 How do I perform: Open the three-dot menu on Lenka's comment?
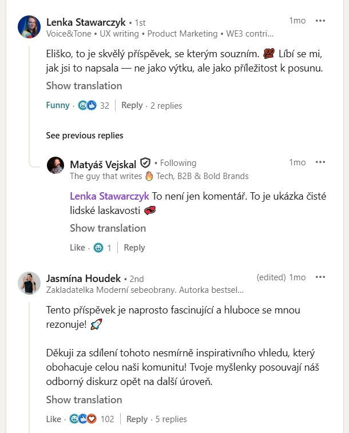click(320, 21)
